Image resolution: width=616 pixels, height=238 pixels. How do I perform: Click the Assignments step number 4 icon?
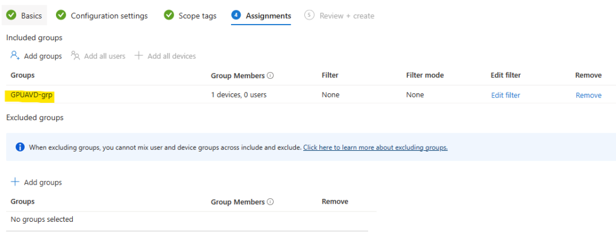[x=236, y=15]
